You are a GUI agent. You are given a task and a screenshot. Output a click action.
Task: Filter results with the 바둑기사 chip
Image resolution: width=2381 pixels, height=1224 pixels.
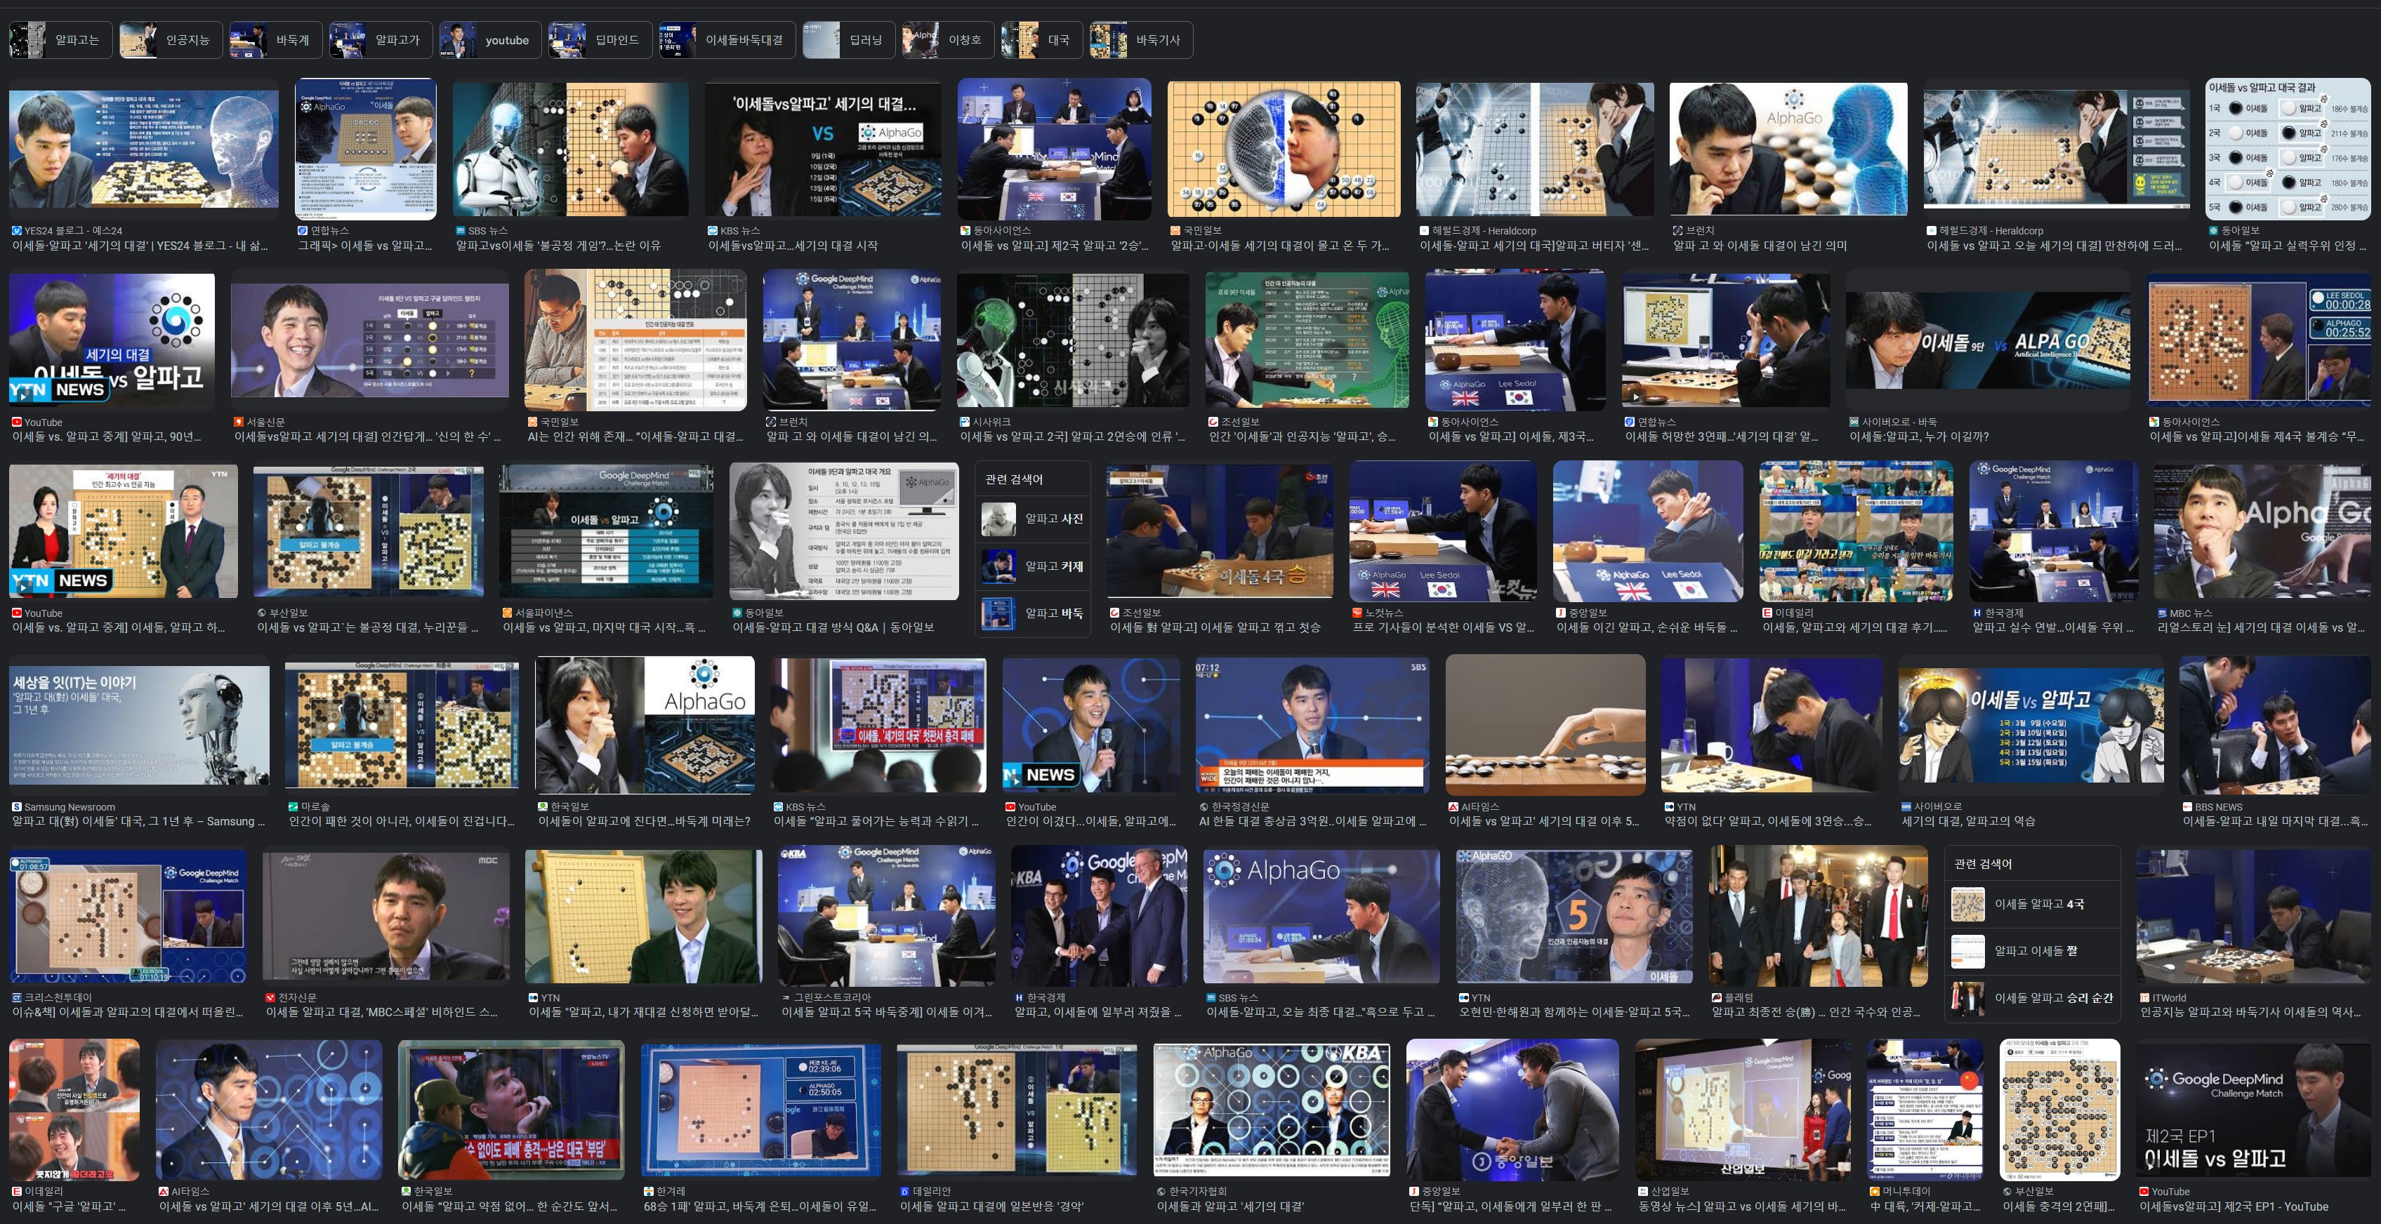[x=1140, y=41]
